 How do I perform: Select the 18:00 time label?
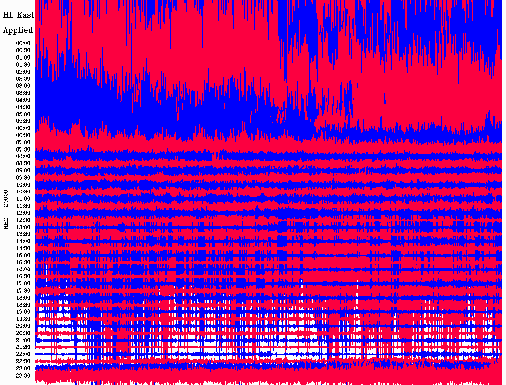(x=23, y=298)
